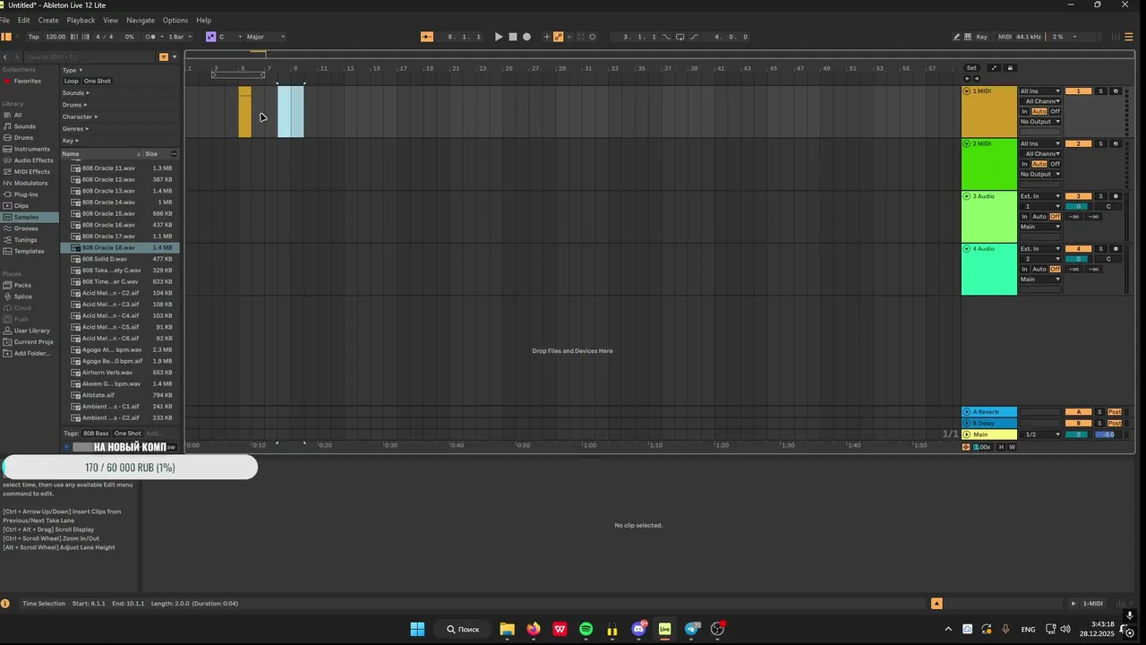Select Grooves in the browser library

26,228
